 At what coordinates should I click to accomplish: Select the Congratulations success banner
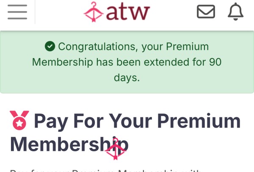(127, 62)
